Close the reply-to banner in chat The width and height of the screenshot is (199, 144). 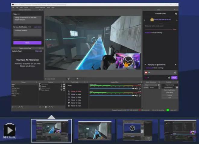click(175, 65)
